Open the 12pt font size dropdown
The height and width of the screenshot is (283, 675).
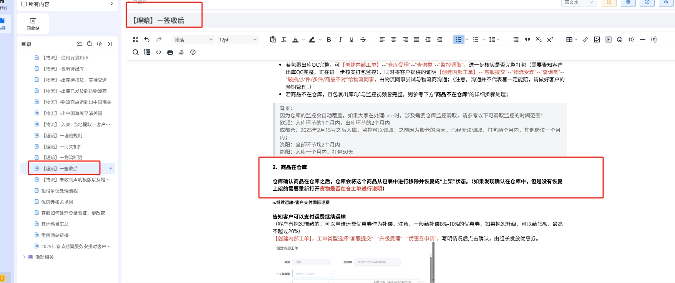point(237,39)
